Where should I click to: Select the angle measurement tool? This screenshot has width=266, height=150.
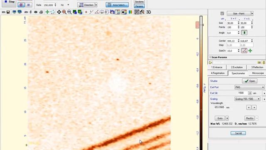coord(97,12)
